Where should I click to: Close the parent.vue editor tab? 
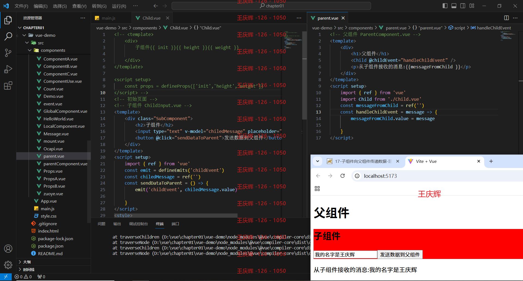[x=343, y=18]
